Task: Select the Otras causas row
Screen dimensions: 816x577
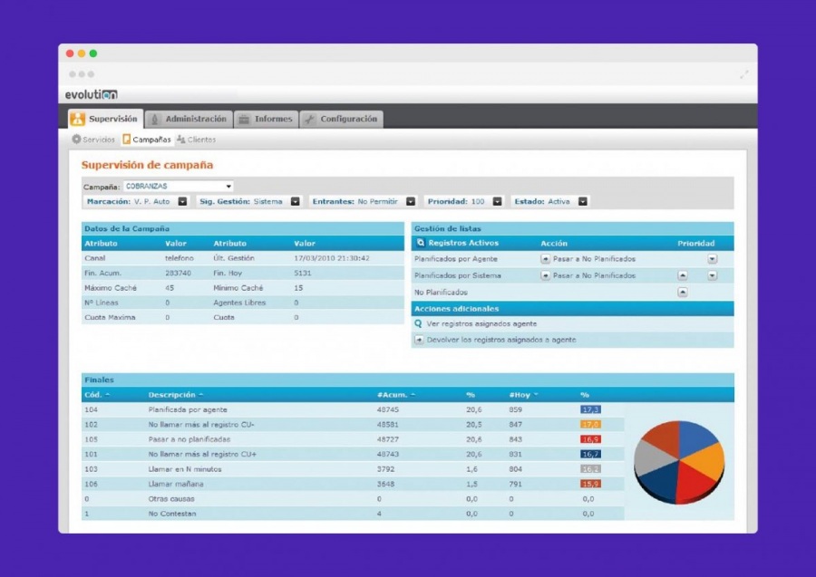Action: click(x=353, y=498)
